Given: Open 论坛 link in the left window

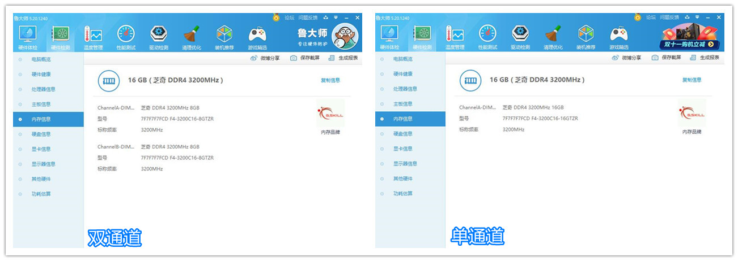Looking at the screenshot, I should 289,18.
